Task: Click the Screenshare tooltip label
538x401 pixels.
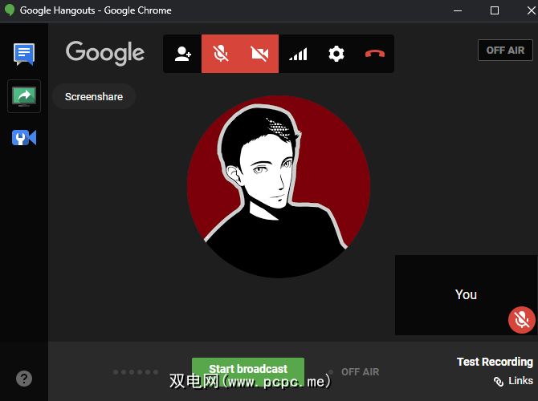Action: tap(94, 97)
